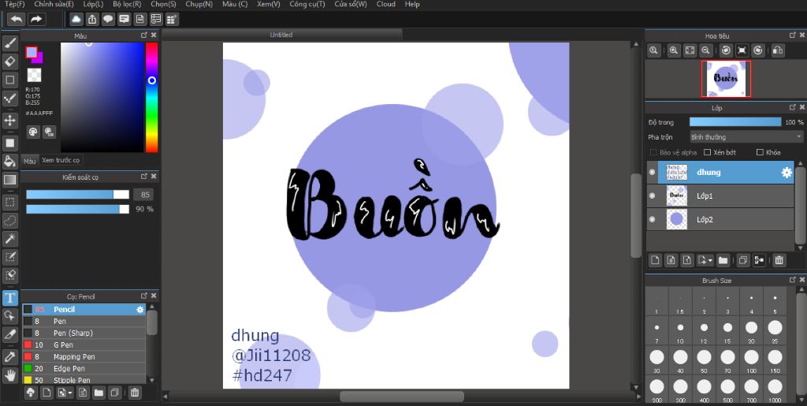The height and width of the screenshot is (406, 807).
Task: Delete layer with trash icon in Lớp panel
Action: tap(779, 260)
